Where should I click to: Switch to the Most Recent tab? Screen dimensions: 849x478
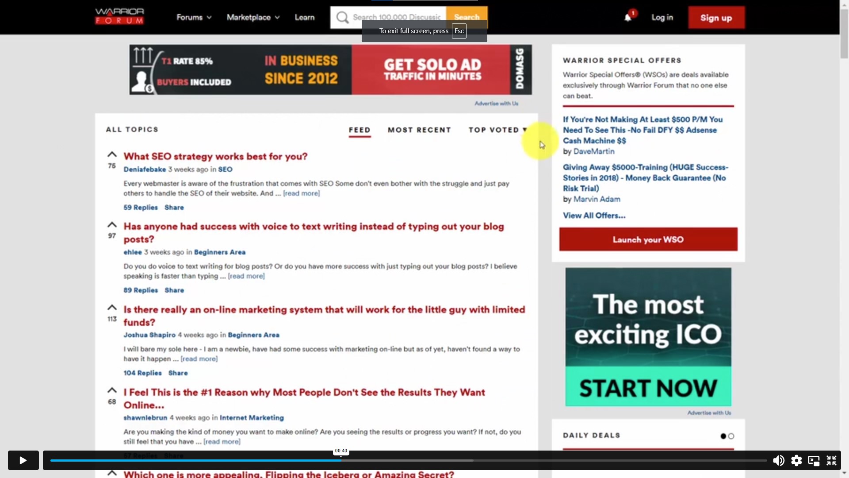pos(419,130)
